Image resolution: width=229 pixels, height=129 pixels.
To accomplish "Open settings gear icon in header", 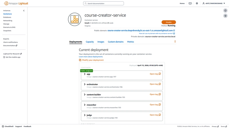I will [197, 3].
